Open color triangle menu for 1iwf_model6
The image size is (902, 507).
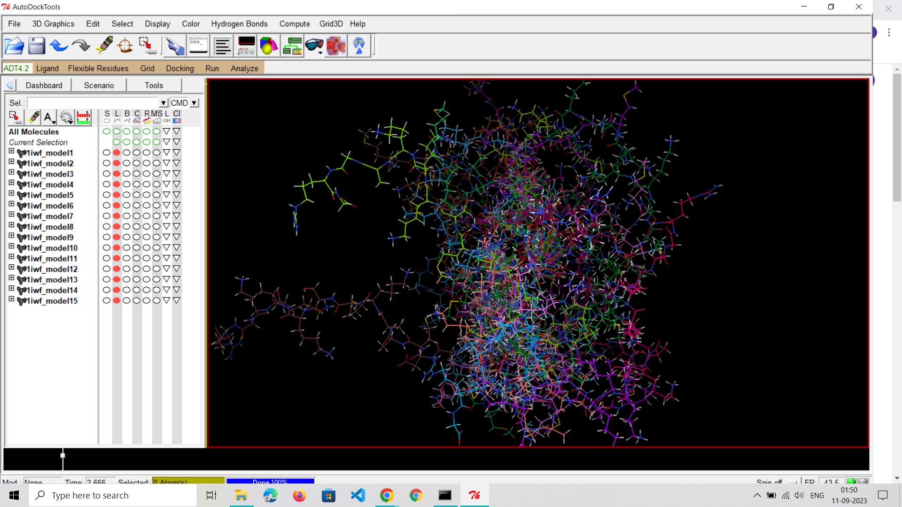pyautogui.click(x=176, y=205)
